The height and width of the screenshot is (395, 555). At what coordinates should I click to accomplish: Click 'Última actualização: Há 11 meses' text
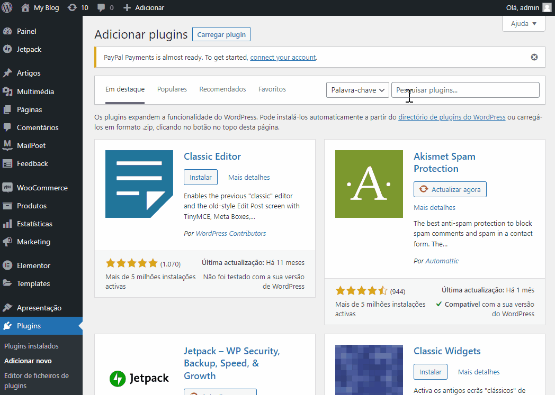click(x=253, y=263)
